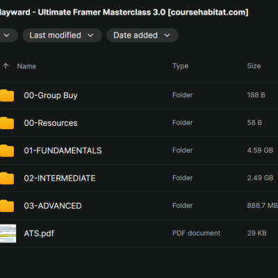Click the 888.7 MB size value

point(263,205)
